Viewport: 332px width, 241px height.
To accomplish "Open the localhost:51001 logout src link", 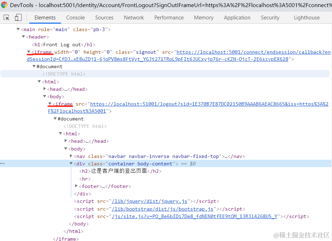I will [188, 107].
